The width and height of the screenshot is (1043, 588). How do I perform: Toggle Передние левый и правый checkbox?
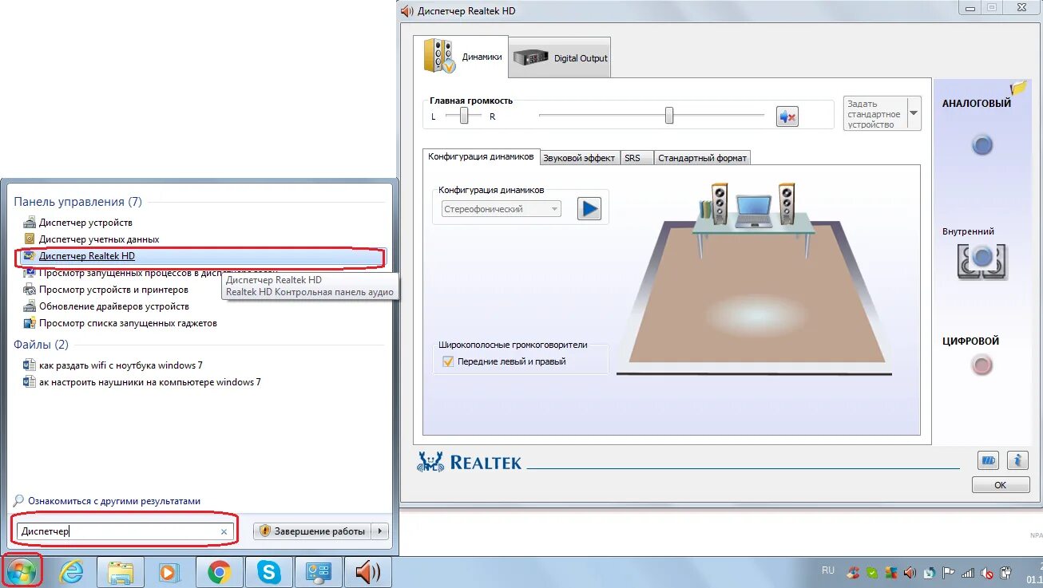point(447,361)
